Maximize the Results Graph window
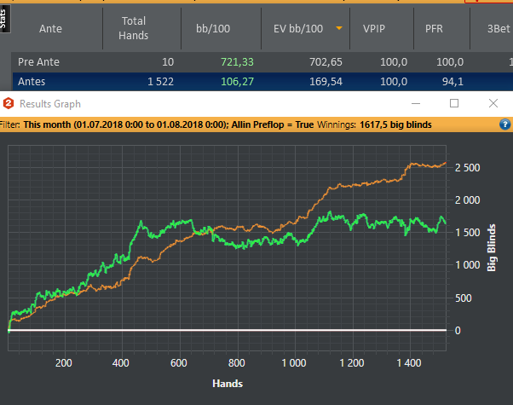The image size is (513, 405). tap(454, 103)
